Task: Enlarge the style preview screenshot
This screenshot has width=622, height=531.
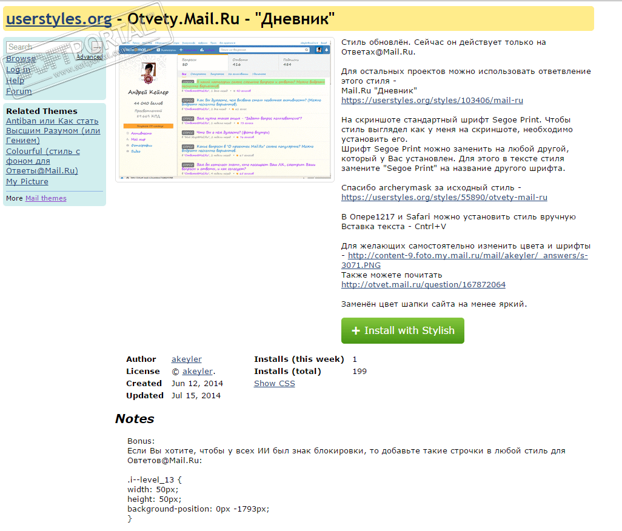Action: point(224,110)
